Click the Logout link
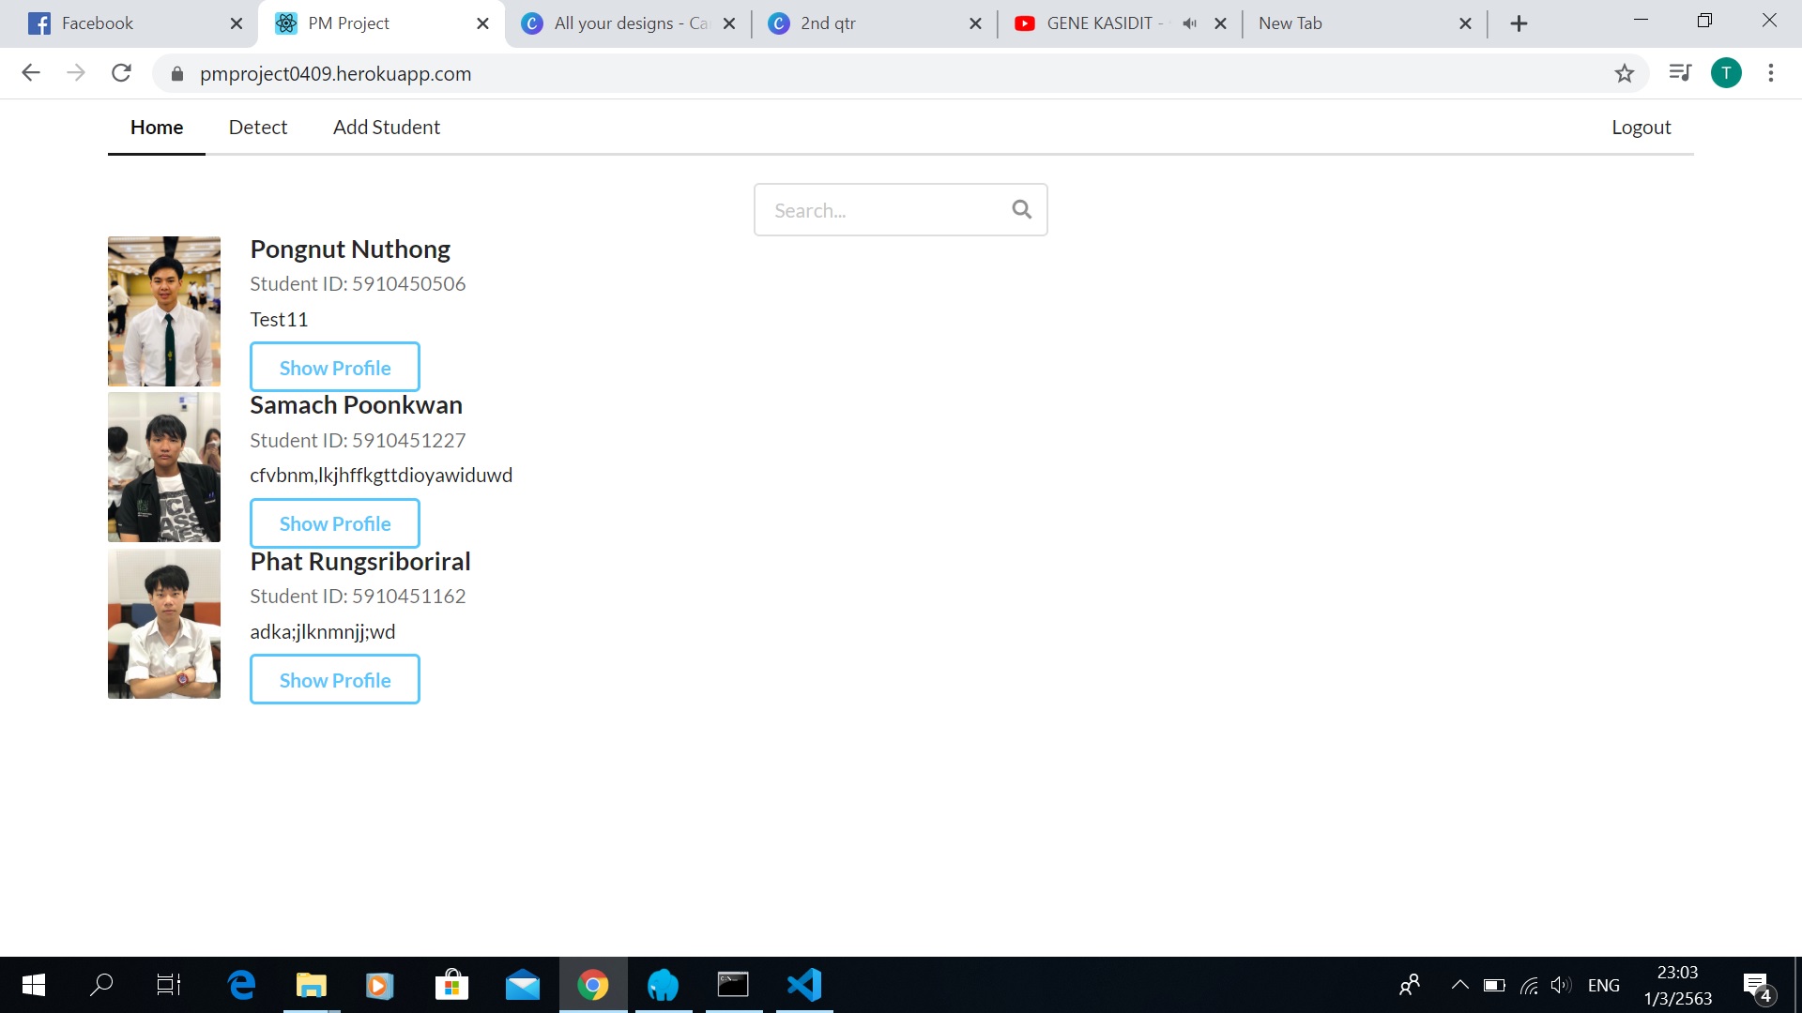This screenshot has width=1802, height=1013. pos(1642,127)
